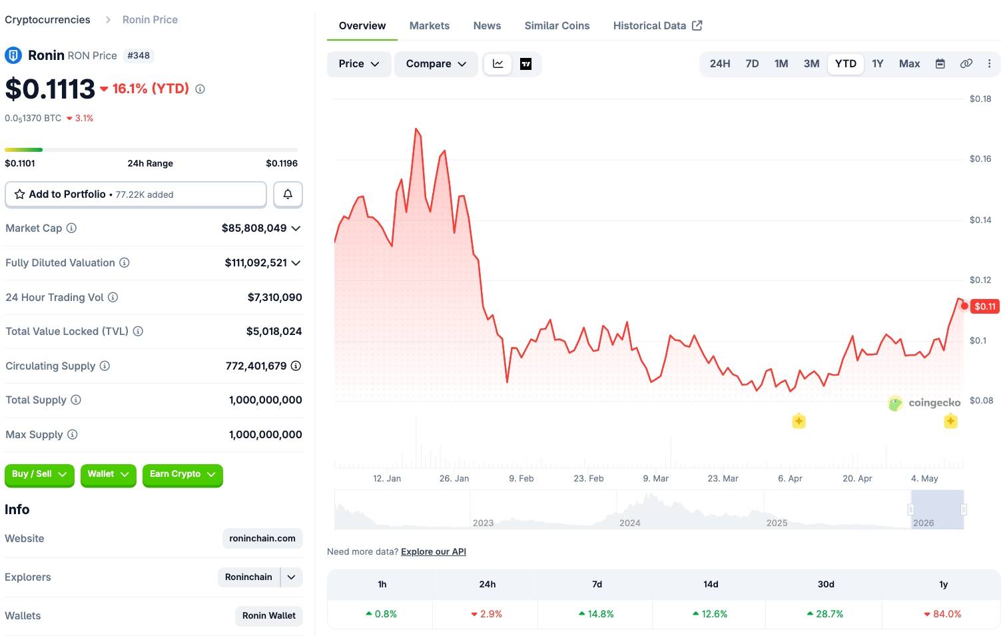The width and height of the screenshot is (1005, 636).
Task: Click the price alert bell icon
Action: [288, 194]
